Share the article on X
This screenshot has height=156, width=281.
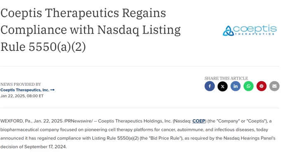point(222,86)
